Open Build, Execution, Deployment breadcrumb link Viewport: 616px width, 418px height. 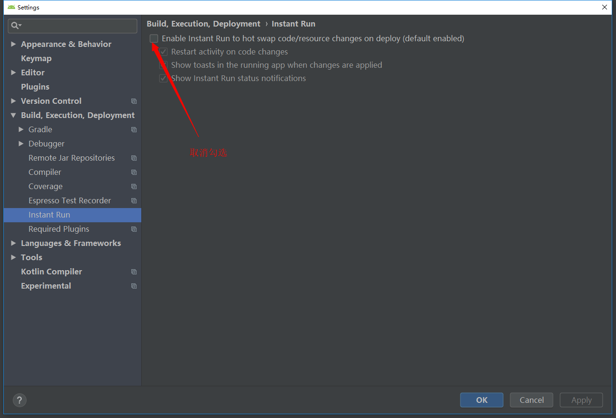coord(203,23)
